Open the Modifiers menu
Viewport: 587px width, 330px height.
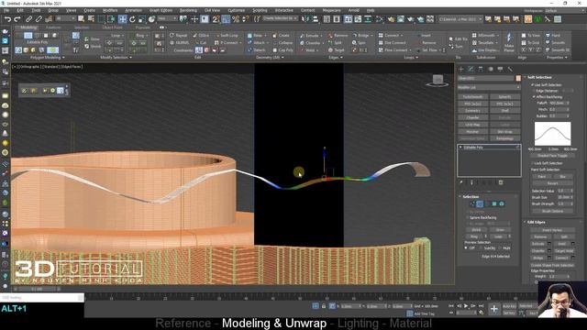110,10
